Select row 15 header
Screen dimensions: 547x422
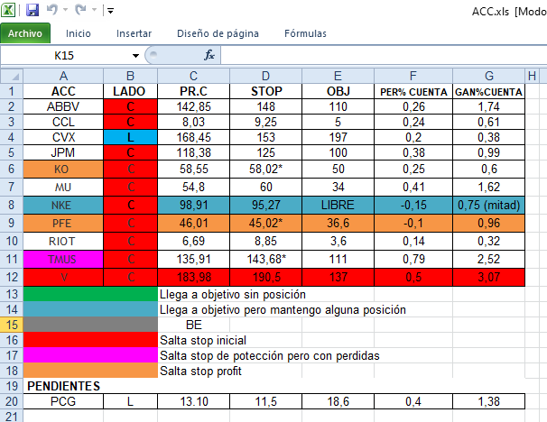tap(12, 325)
